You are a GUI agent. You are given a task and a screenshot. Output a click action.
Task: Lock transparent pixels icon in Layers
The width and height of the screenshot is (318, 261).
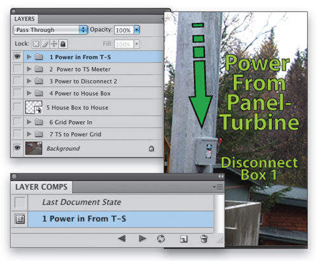[x=36, y=44]
